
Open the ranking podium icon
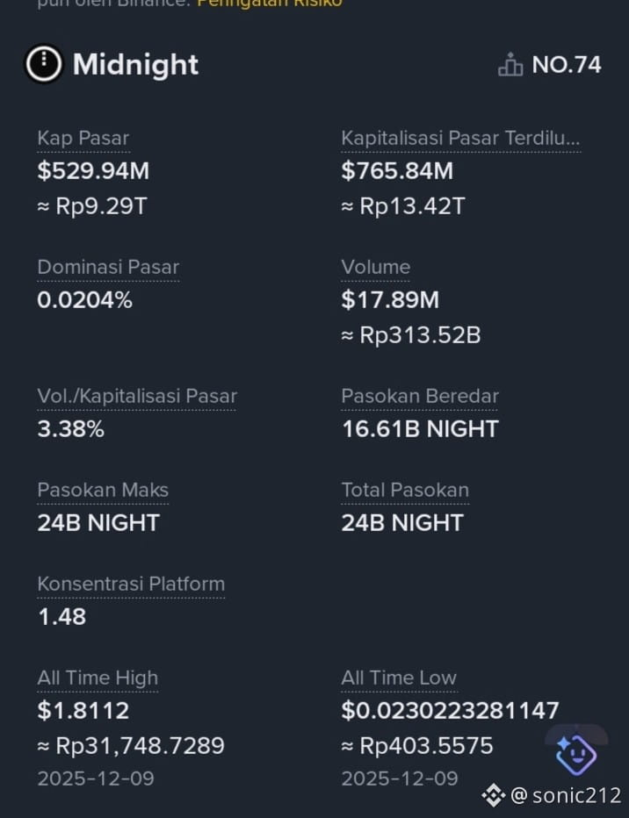510,65
